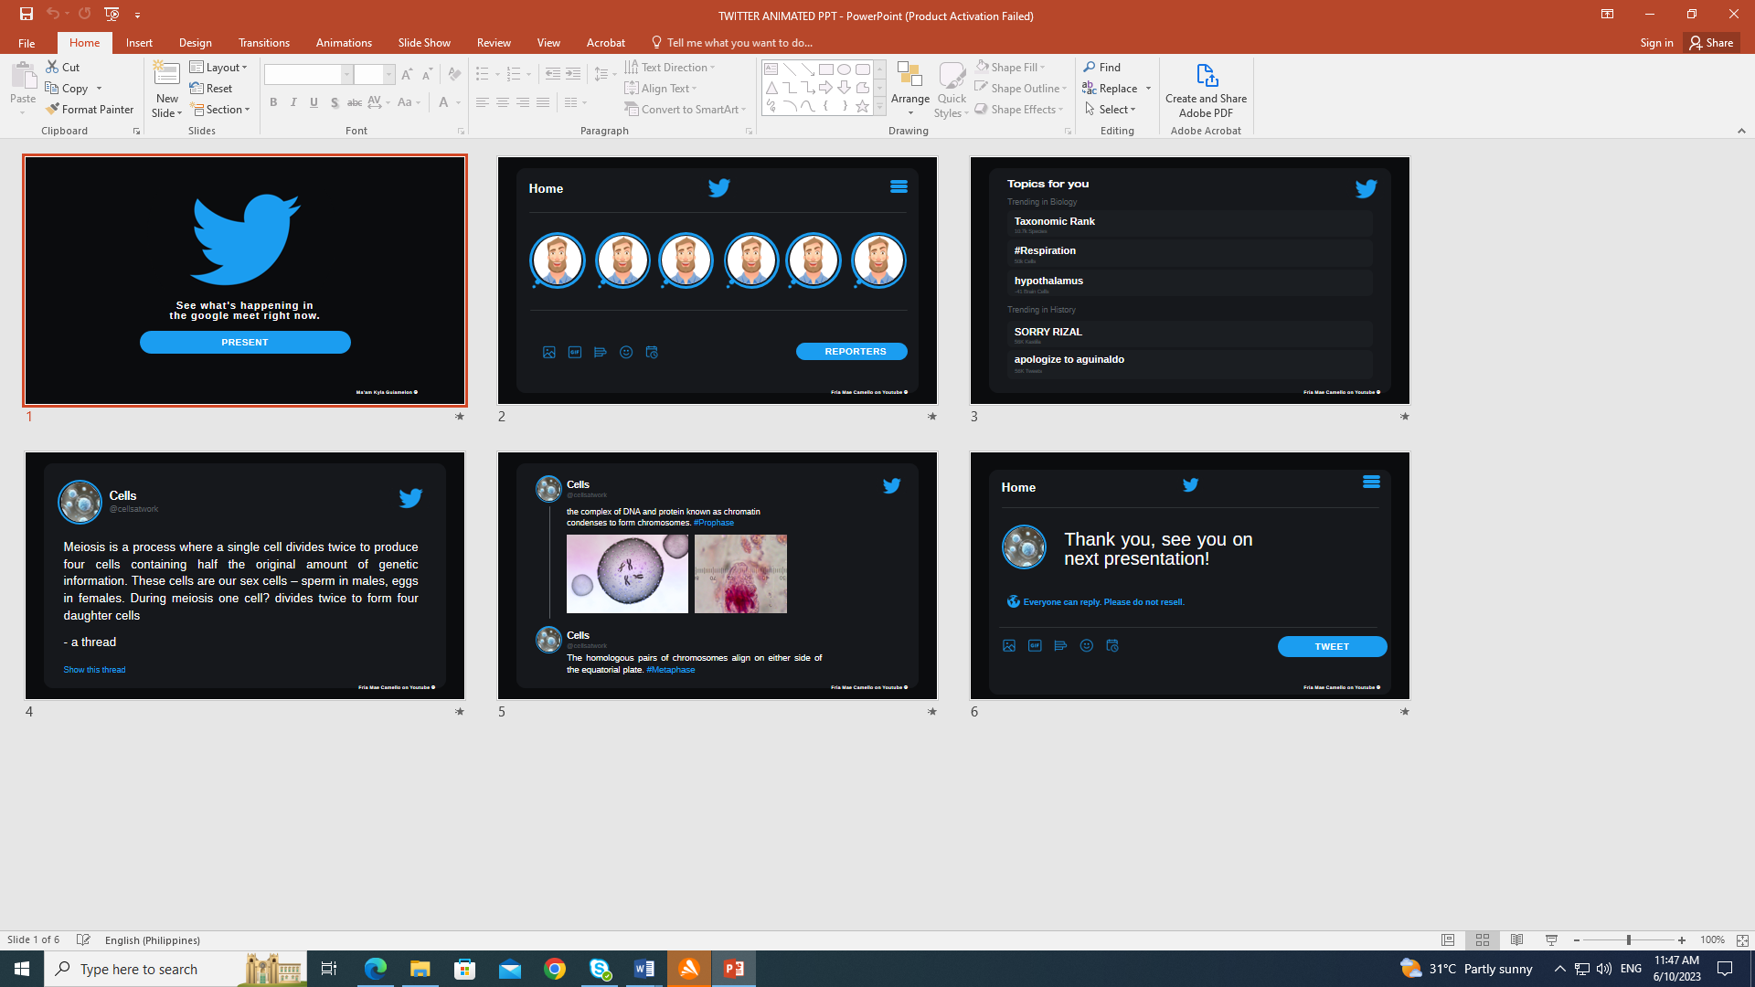Open Select dropdown in Editing group
The width and height of the screenshot is (1755, 987).
tap(1110, 109)
